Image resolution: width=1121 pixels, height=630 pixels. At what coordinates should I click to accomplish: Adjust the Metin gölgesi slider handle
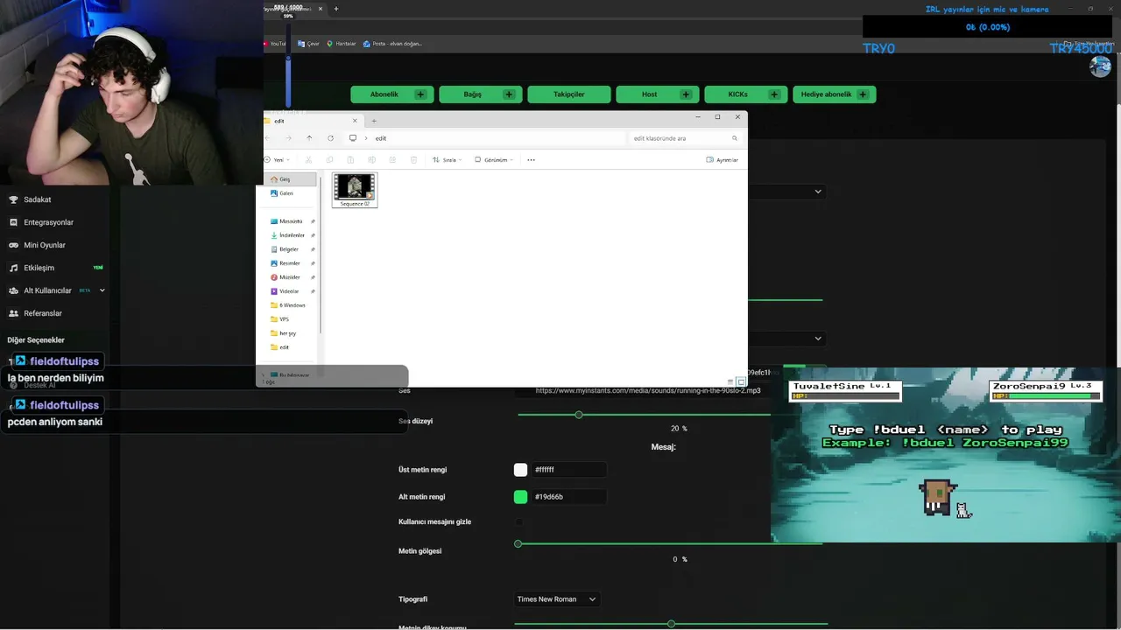click(x=518, y=544)
